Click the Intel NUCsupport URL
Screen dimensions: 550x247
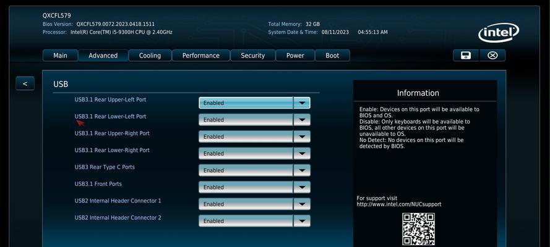click(399, 204)
